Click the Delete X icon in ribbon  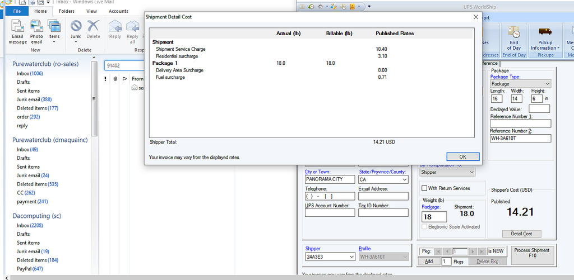94,26
